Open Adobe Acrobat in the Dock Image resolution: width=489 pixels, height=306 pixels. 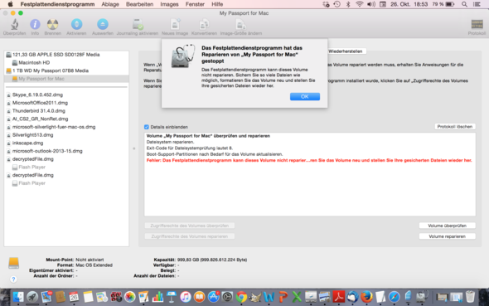[x=339, y=297]
